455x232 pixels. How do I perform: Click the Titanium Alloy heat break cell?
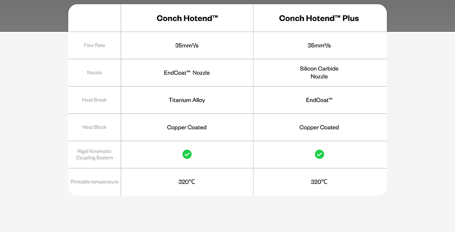pyautogui.click(x=187, y=100)
